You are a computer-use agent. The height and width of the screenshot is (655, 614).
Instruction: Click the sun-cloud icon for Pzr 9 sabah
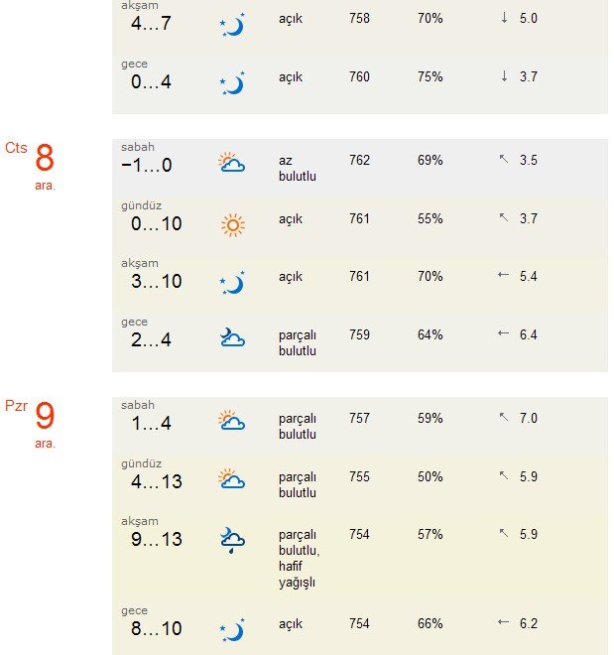(232, 421)
